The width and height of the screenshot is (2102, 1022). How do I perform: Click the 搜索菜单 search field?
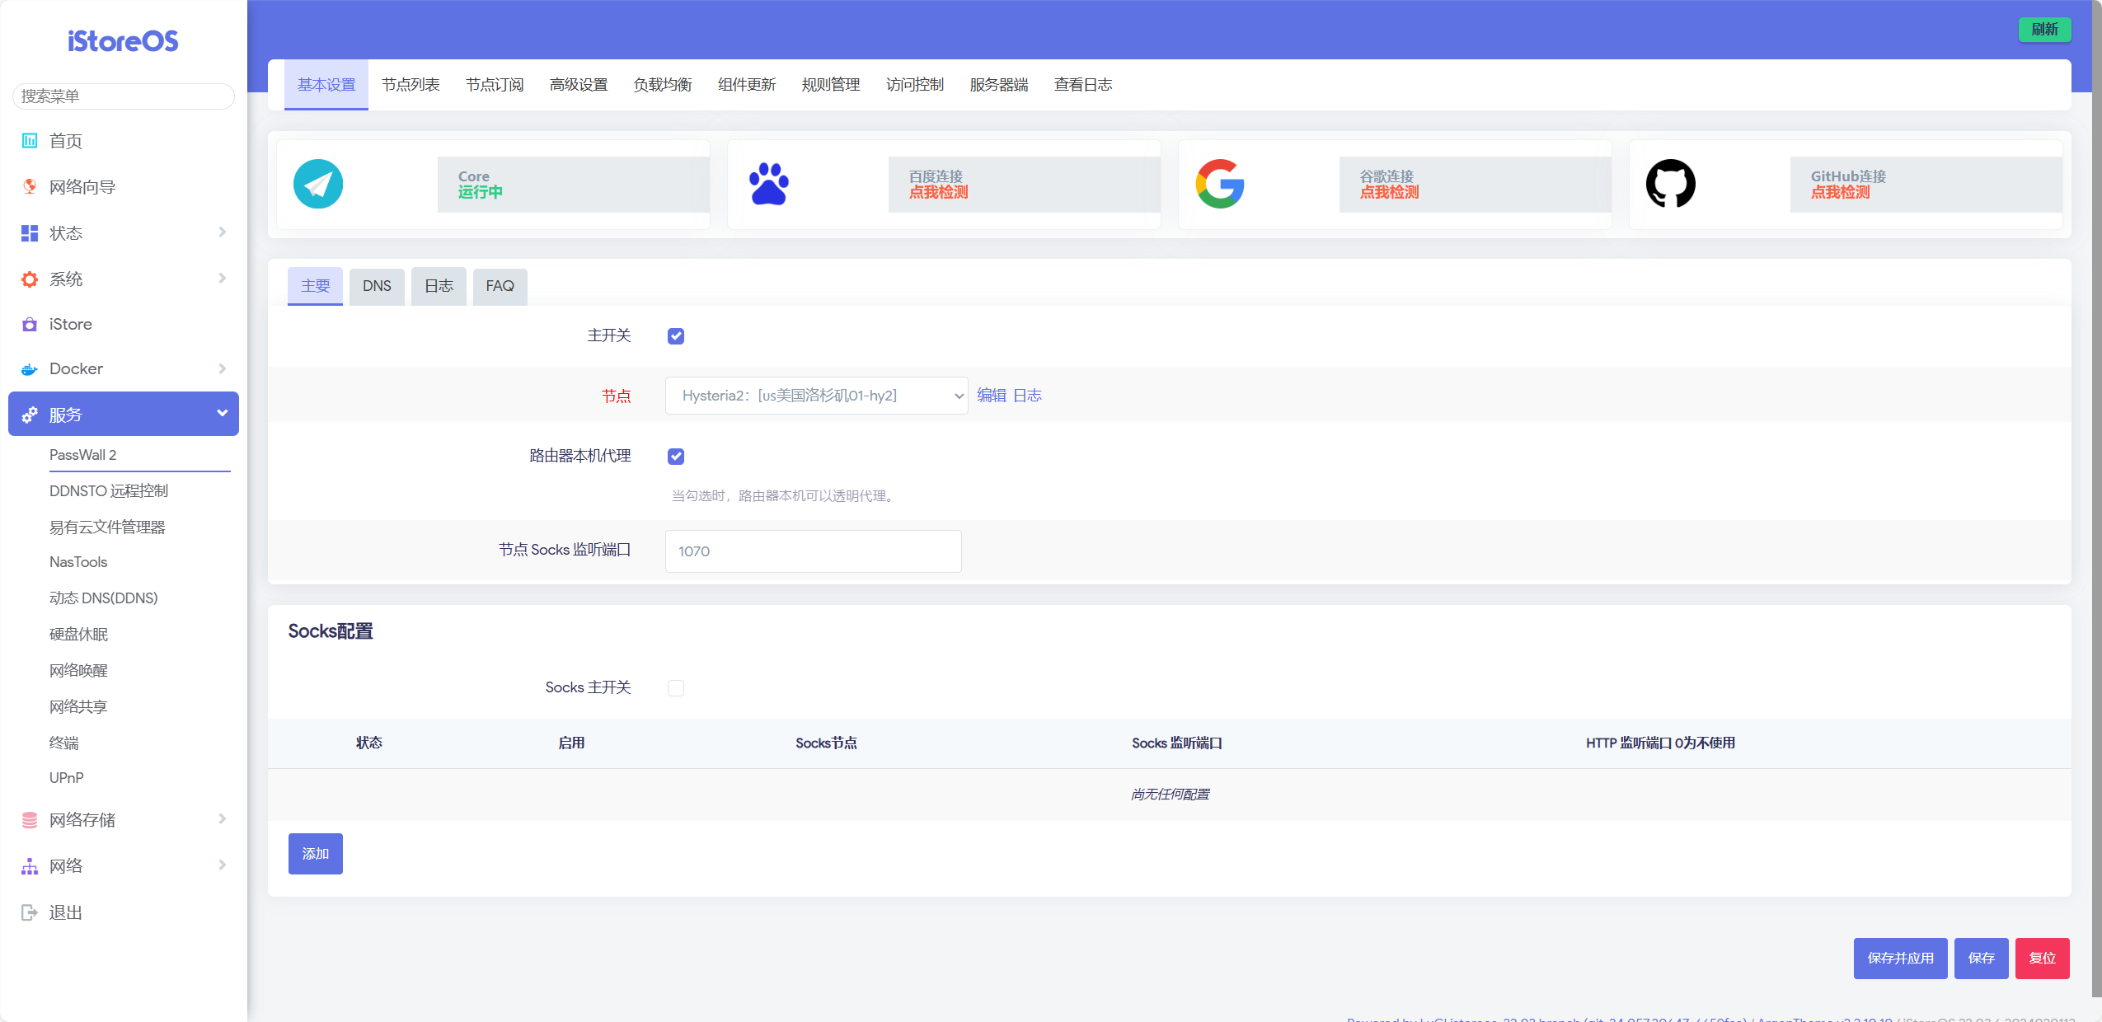[x=124, y=96]
